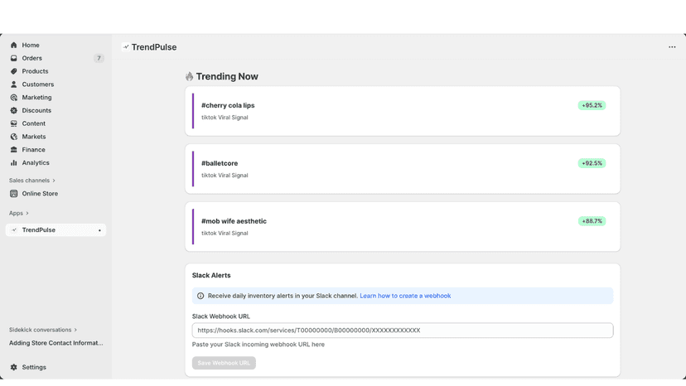Click the Marketing target icon
This screenshot has width=686, height=386.
point(13,98)
